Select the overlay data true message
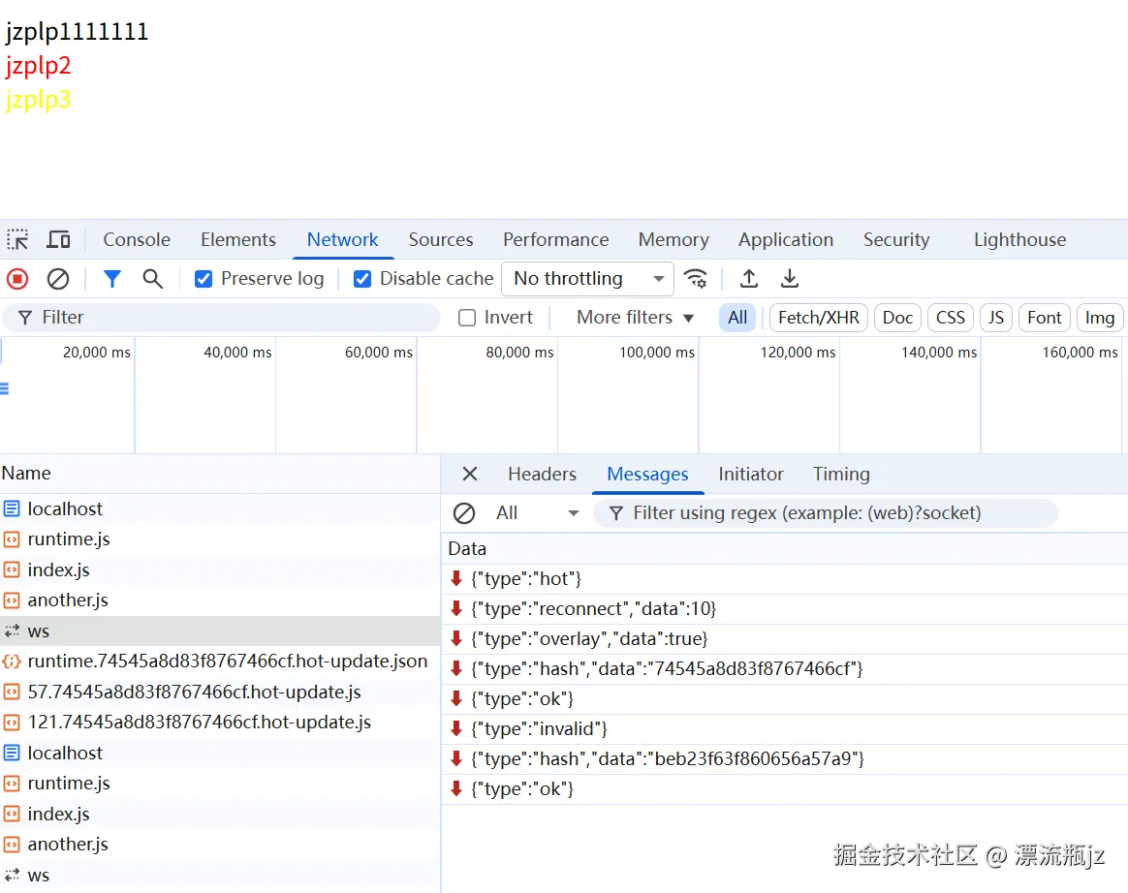The height and width of the screenshot is (893, 1128). coord(785,639)
